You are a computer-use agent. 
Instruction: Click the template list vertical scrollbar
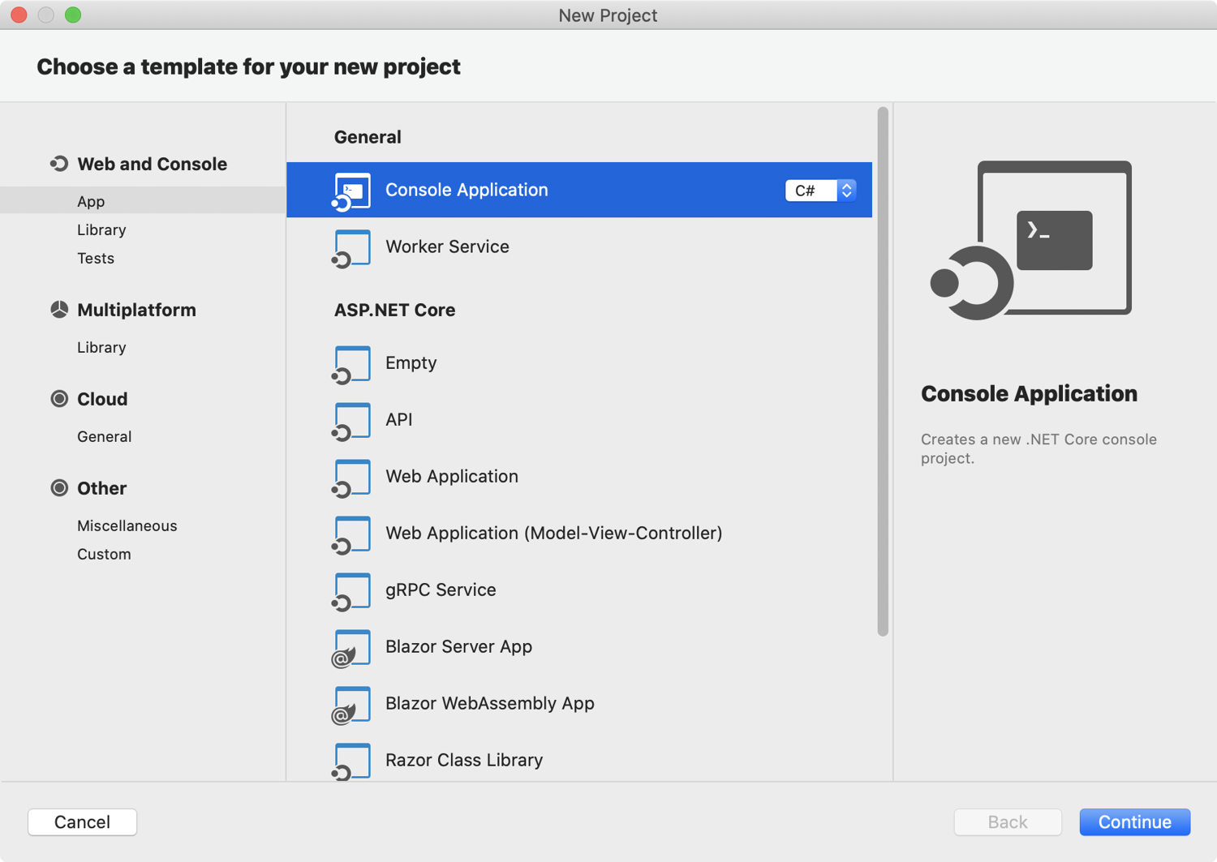coord(883,372)
